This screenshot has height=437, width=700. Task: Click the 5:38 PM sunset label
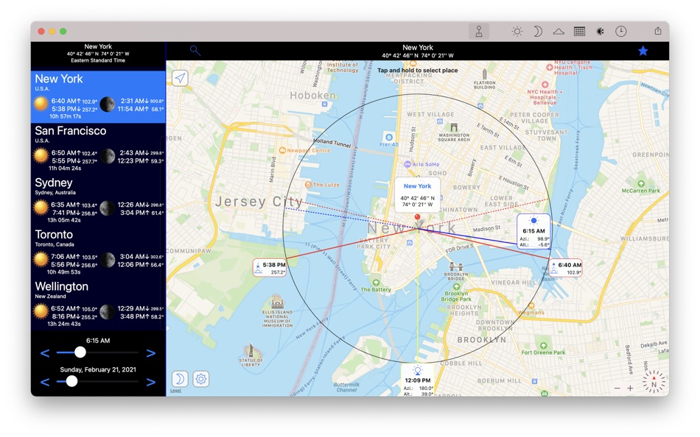tap(269, 268)
